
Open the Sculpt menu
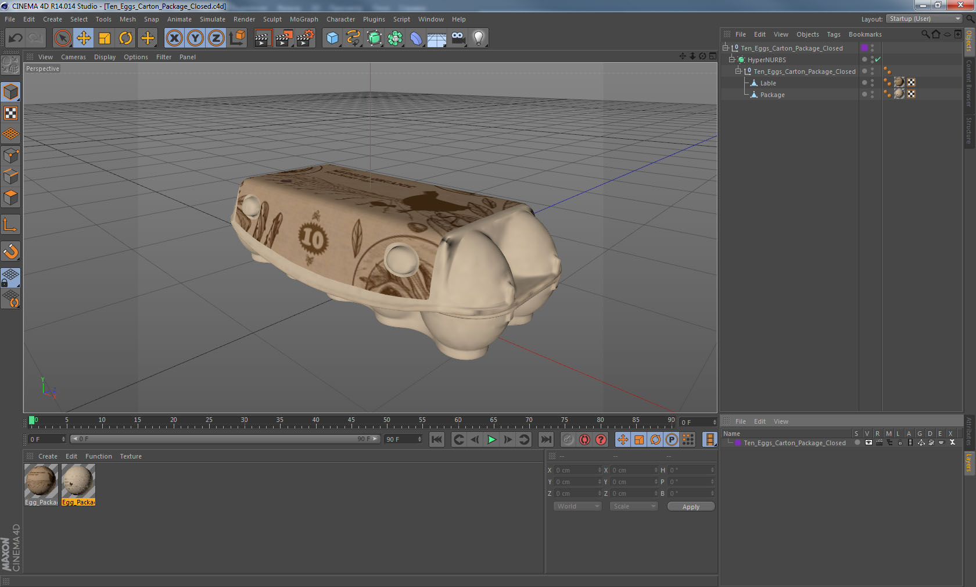[272, 19]
